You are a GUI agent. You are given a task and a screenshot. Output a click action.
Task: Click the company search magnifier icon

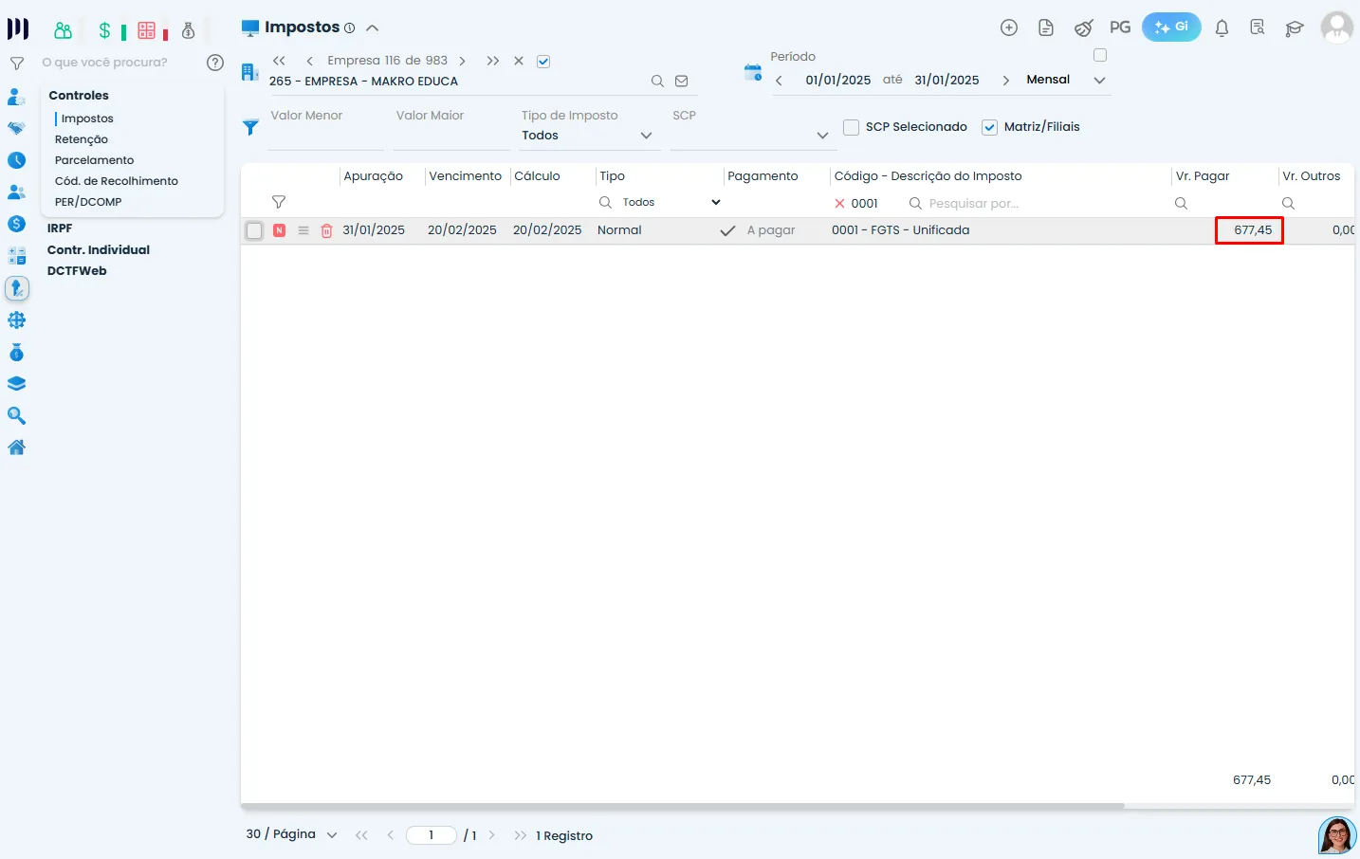click(x=657, y=82)
